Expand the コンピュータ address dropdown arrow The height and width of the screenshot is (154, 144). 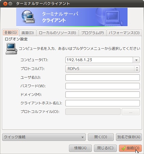pyautogui.click(x=136, y=60)
